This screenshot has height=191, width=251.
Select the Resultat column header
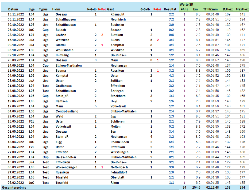point(170,9)
